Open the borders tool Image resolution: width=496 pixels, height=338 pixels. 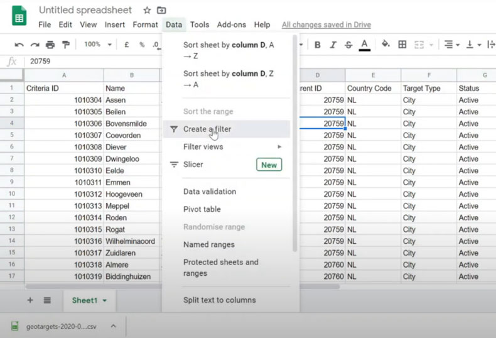click(x=402, y=45)
